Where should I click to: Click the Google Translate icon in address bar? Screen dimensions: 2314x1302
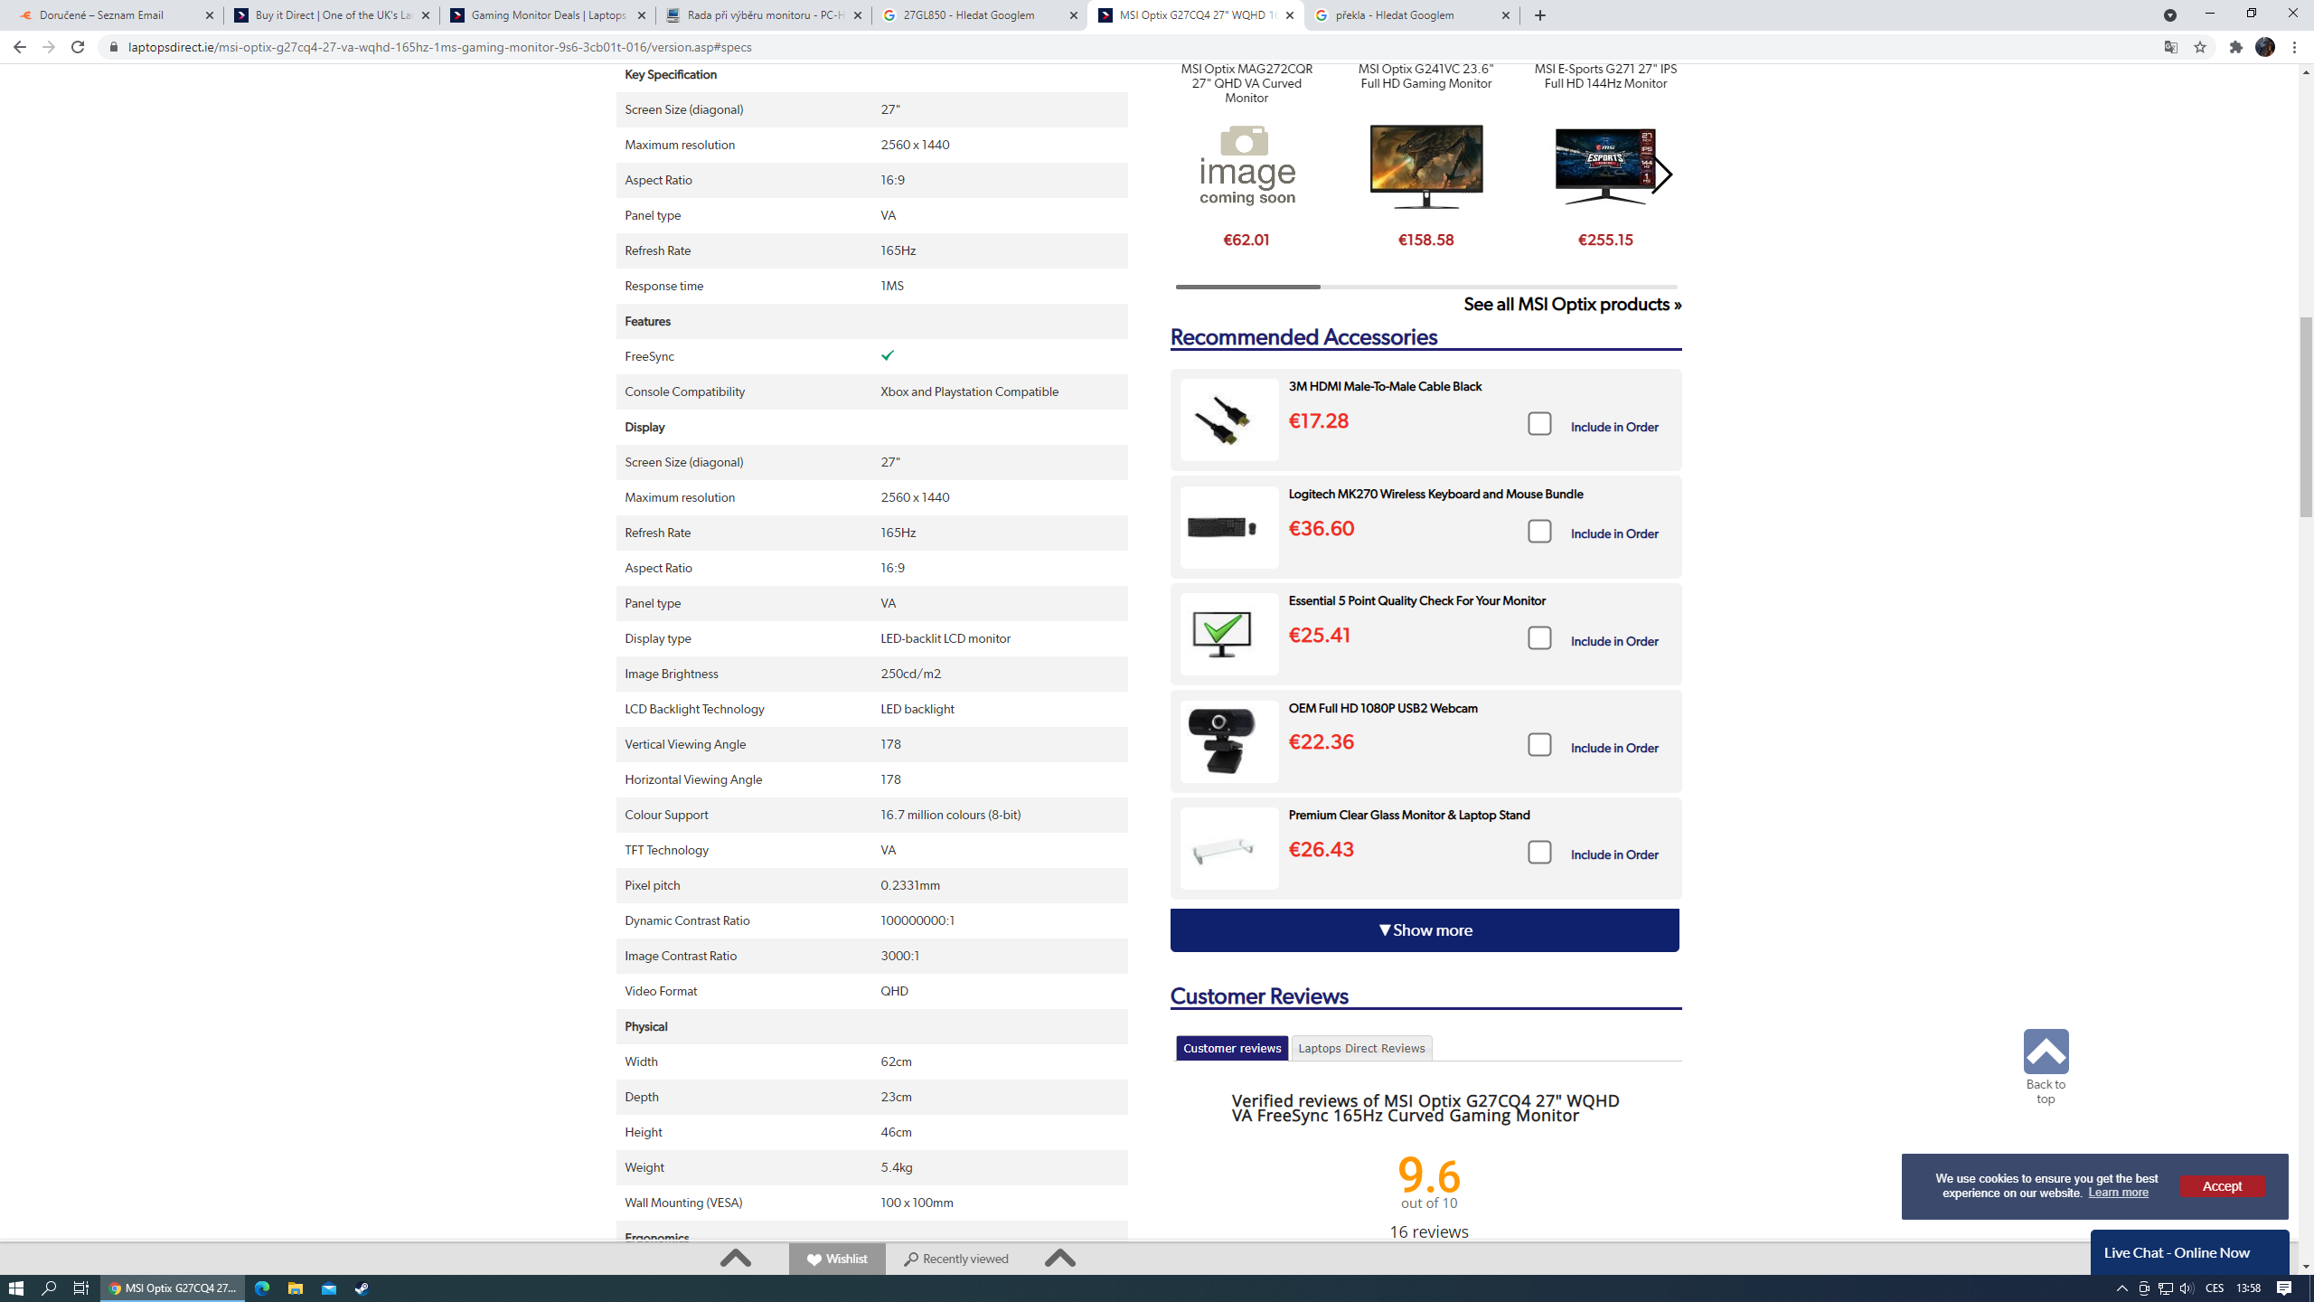click(2170, 47)
